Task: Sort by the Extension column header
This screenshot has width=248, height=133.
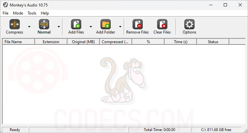Action: (x=51, y=42)
